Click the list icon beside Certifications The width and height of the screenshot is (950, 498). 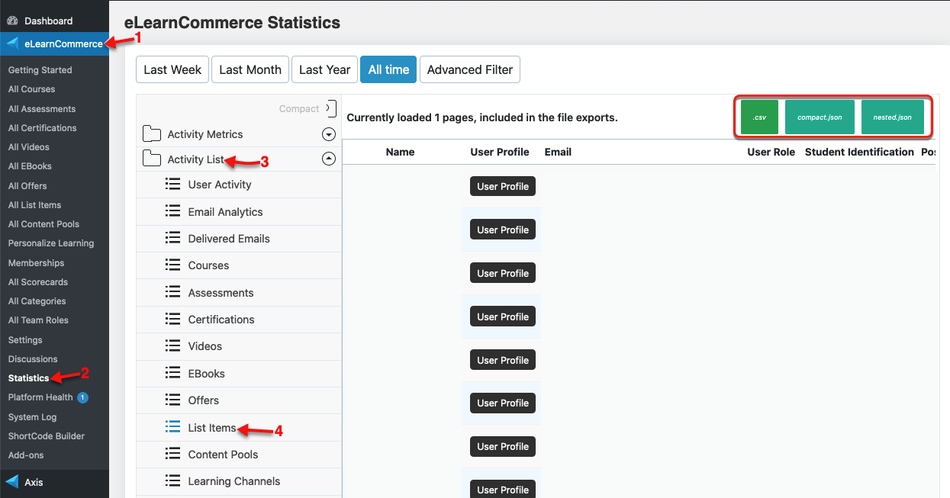point(172,320)
